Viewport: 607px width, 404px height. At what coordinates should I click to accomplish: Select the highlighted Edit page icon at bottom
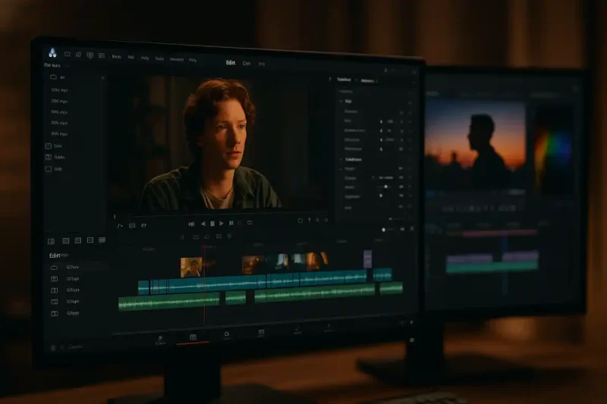(x=193, y=337)
